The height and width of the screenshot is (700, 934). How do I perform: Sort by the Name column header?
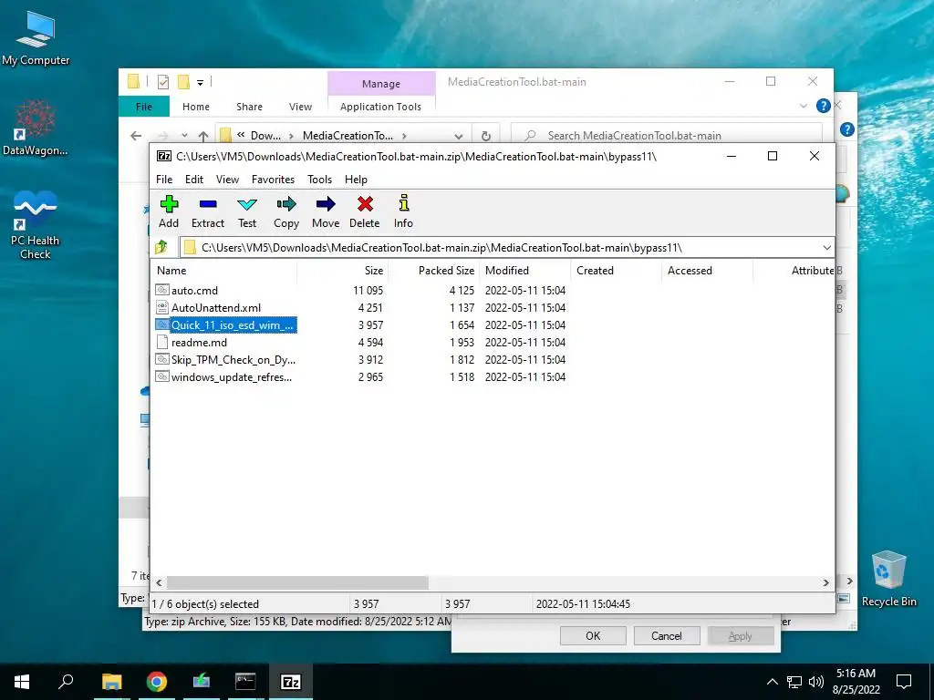[x=224, y=270]
